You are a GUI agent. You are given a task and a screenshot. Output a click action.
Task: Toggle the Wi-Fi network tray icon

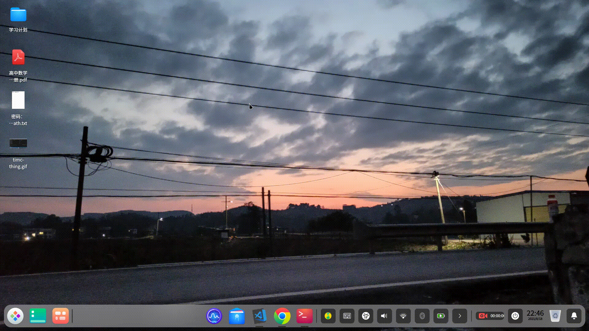pyautogui.click(x=403, y=316)
